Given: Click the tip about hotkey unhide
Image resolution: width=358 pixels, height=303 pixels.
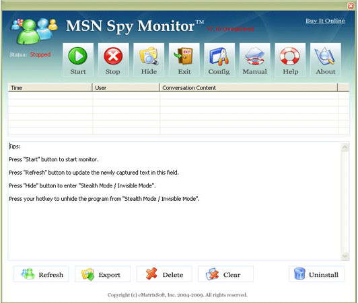Looking at the screenshot, I should [104, 199].
